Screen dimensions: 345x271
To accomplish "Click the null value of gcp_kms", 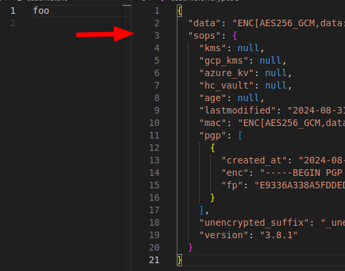I will point(270,60).
